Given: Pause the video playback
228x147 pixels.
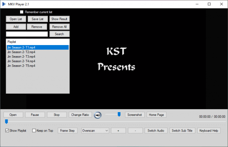Looking at the screenshot, I should click(35, 115).
